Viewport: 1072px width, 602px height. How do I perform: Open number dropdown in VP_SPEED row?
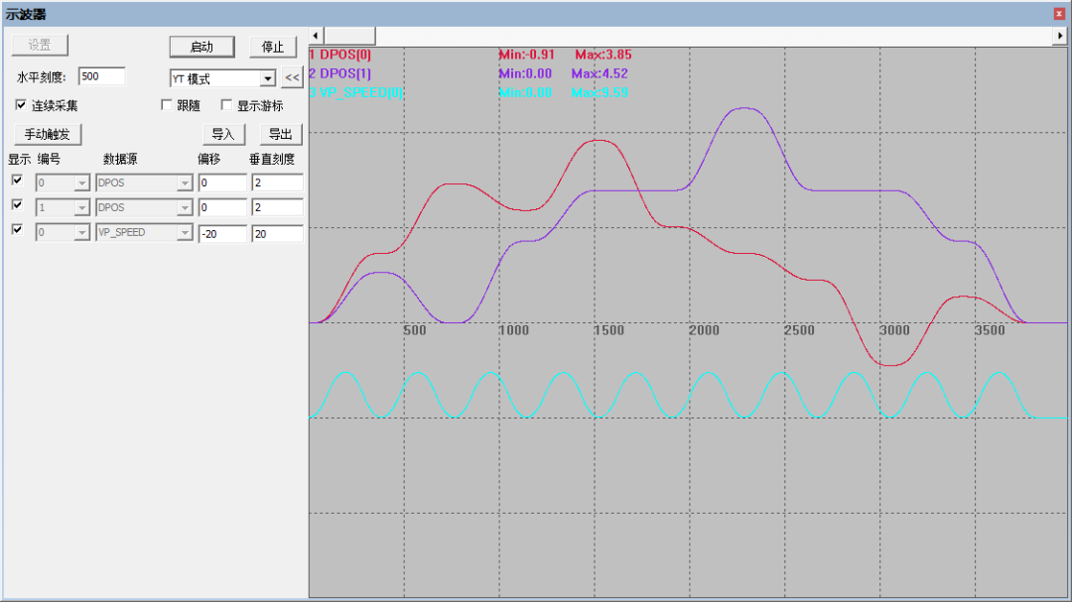(x=82, y=233)
